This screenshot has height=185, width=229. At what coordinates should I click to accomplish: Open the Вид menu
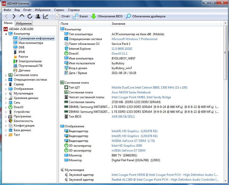click(17, 10)
